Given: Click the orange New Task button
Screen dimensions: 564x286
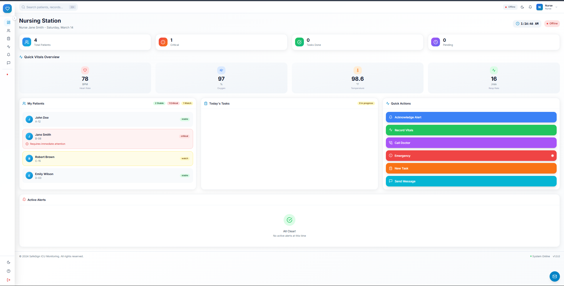Looking at the screenshot, I should tap(471, 168).
